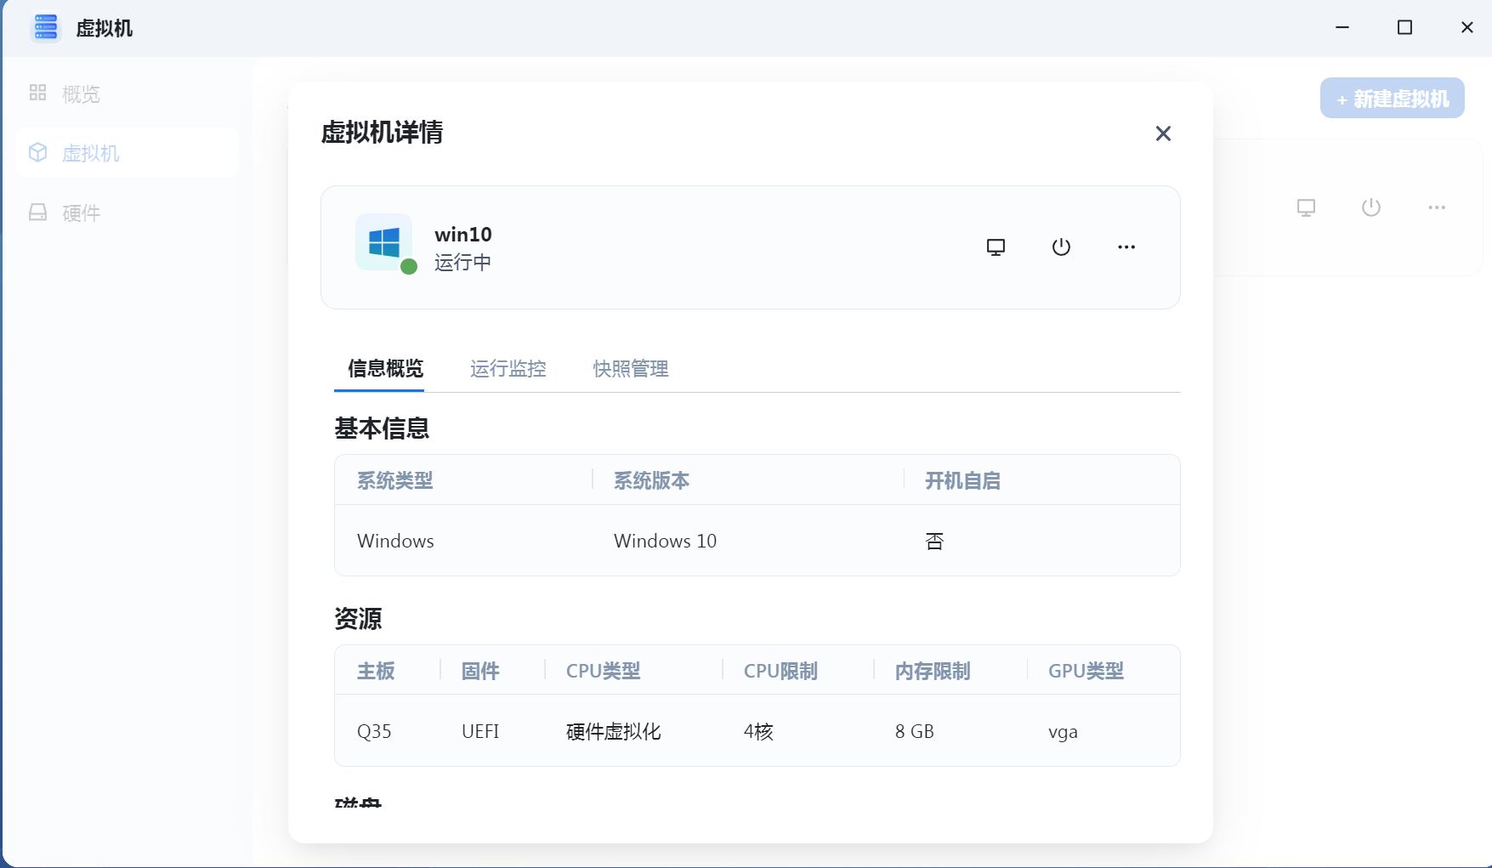Click the CPU限制 column header
The width and height of the screenshot is (1492, 868).
pyautogui.click(x=780, y=672)
